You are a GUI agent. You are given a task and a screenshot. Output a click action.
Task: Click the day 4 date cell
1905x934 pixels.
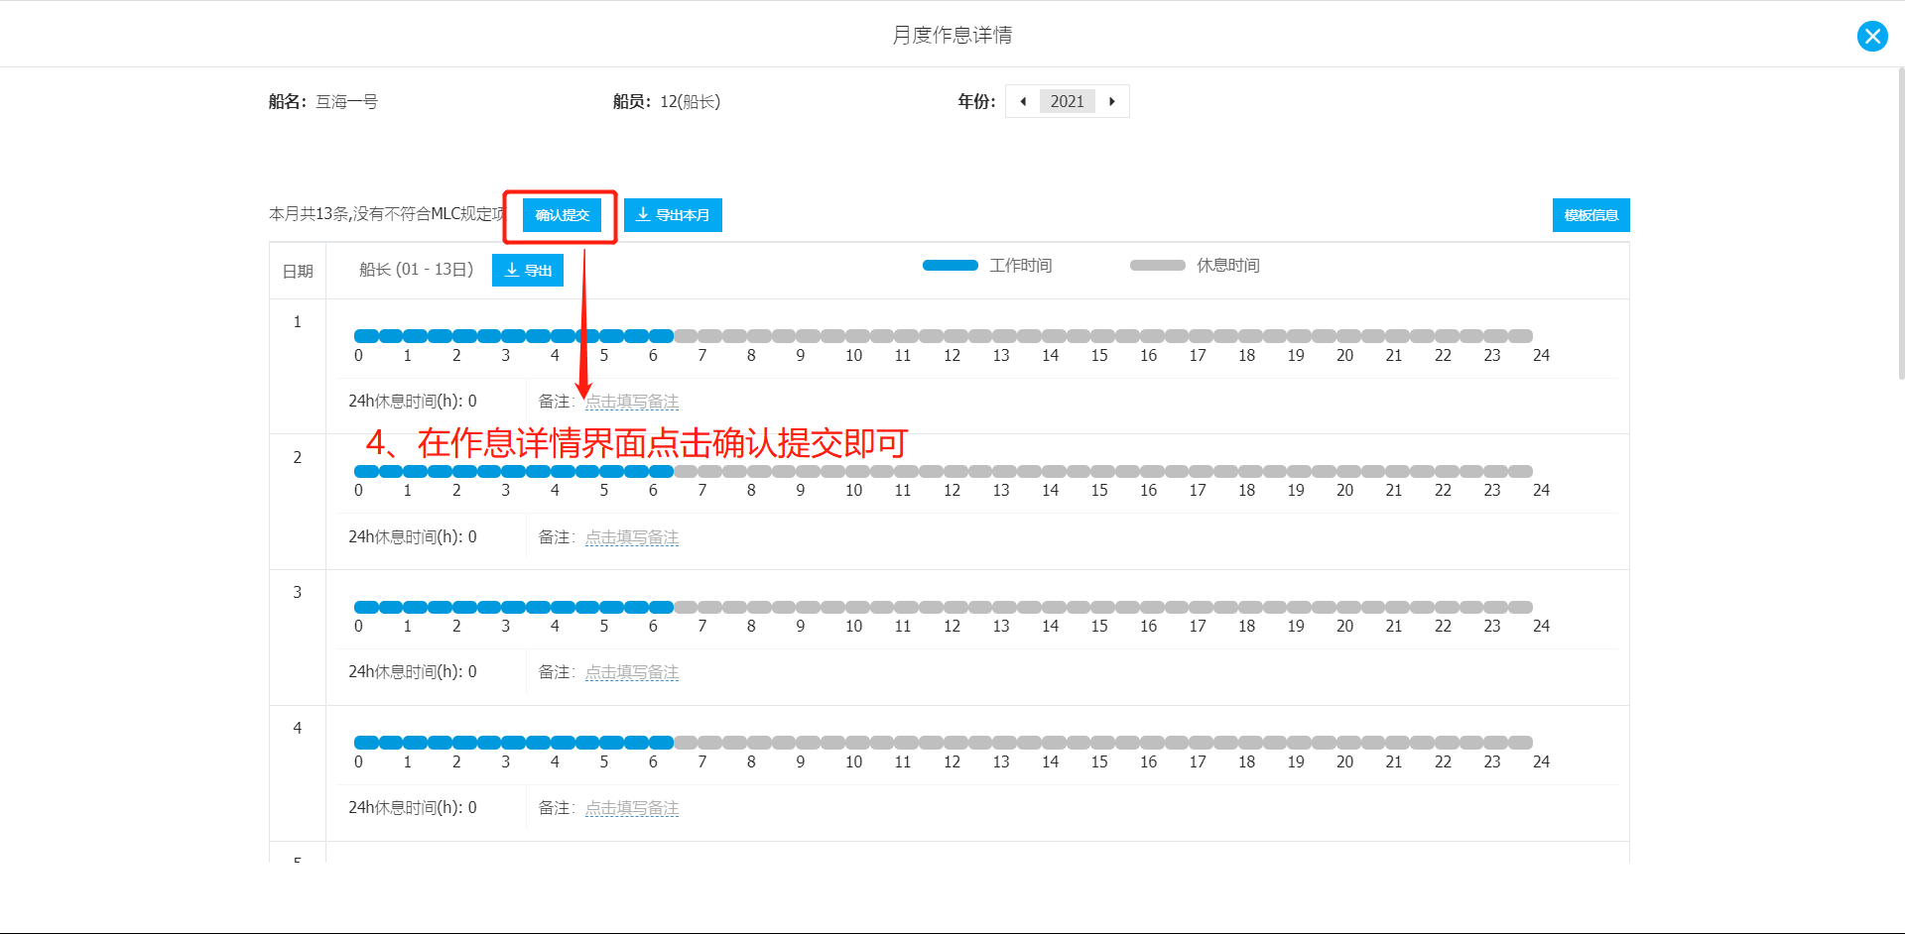pos(298,773)
